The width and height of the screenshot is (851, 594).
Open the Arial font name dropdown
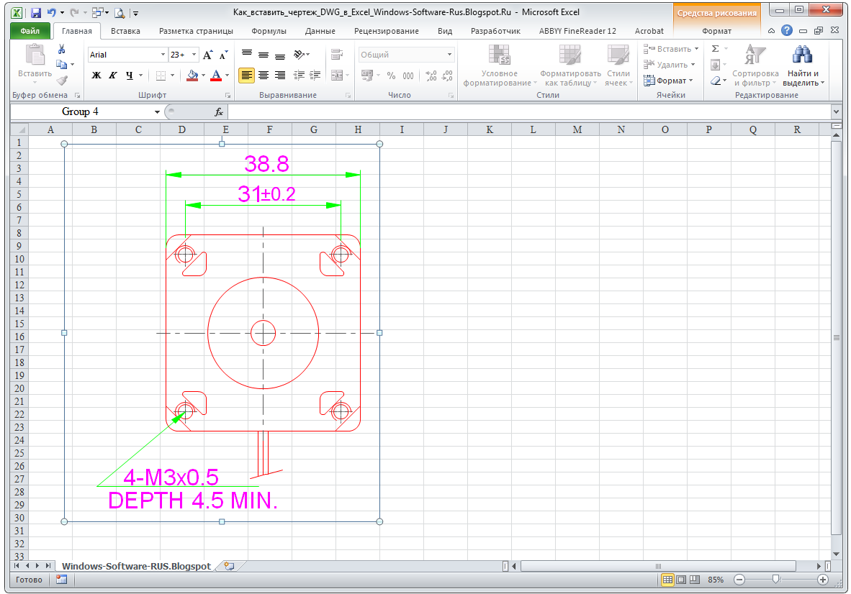[x=163, y=55]
